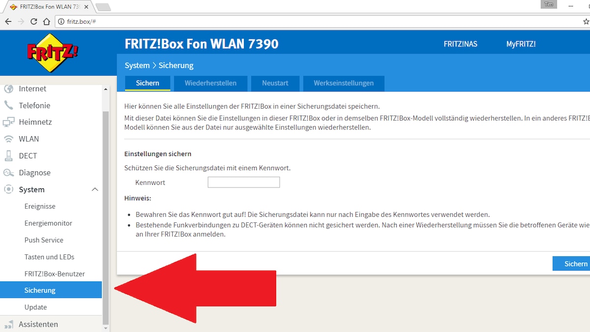The image size is (590, 332).
Task: Select the DECT cordless phone icon
Action: [8, 155]
